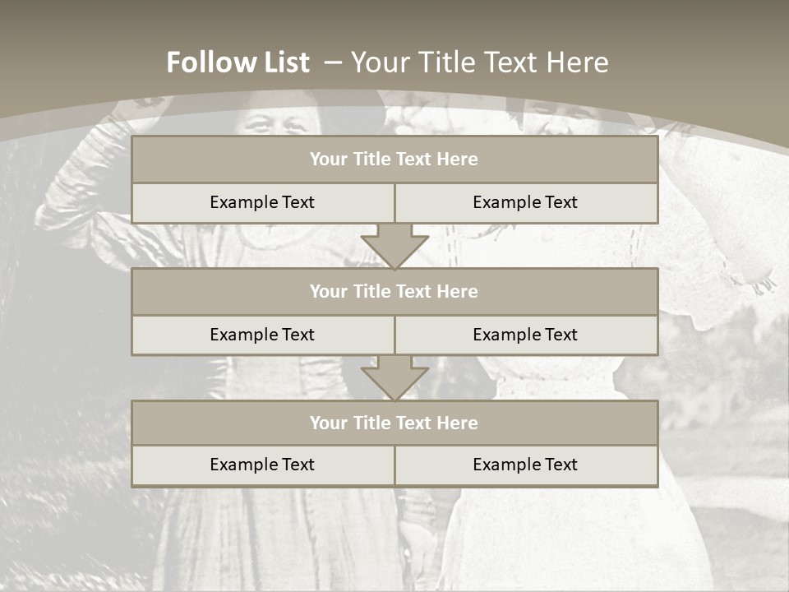This screenshot has width=789, height=592.
Task: Select the bold "Follow List" slide title
Action: (x=238, y=62)
